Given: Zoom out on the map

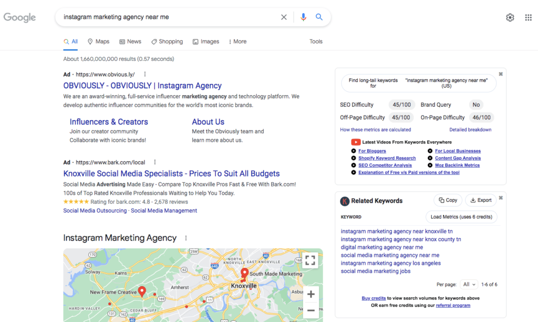Looking at the screenshot, I should pos(311,310).
